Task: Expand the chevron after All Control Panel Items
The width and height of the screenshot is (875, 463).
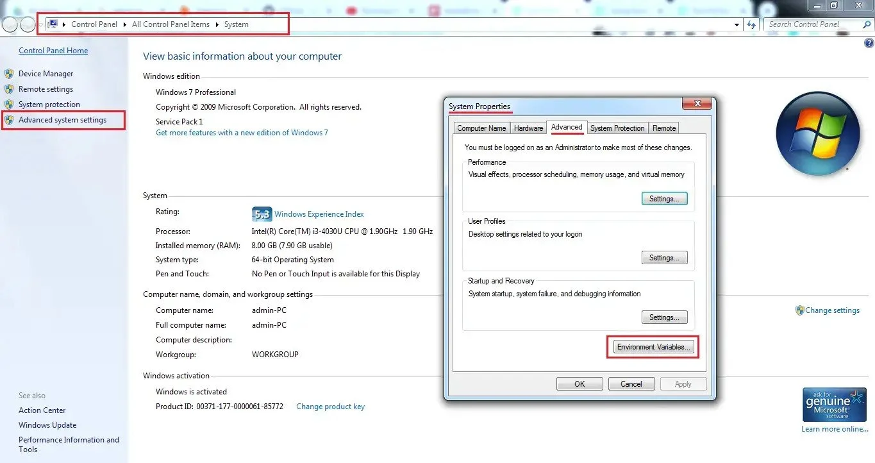Action: pyautogui.click(x=217, y=24)
